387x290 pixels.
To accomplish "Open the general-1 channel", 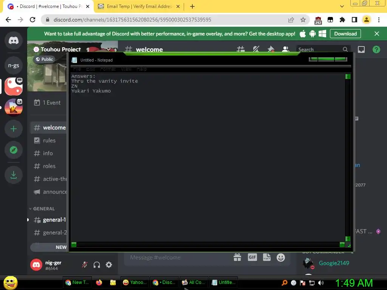I will point(49,220).
